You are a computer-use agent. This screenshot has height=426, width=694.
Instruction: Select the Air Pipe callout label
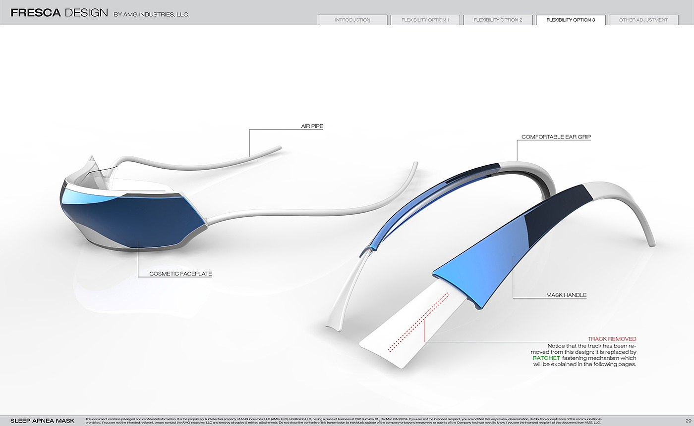click(x=312, y=126)
